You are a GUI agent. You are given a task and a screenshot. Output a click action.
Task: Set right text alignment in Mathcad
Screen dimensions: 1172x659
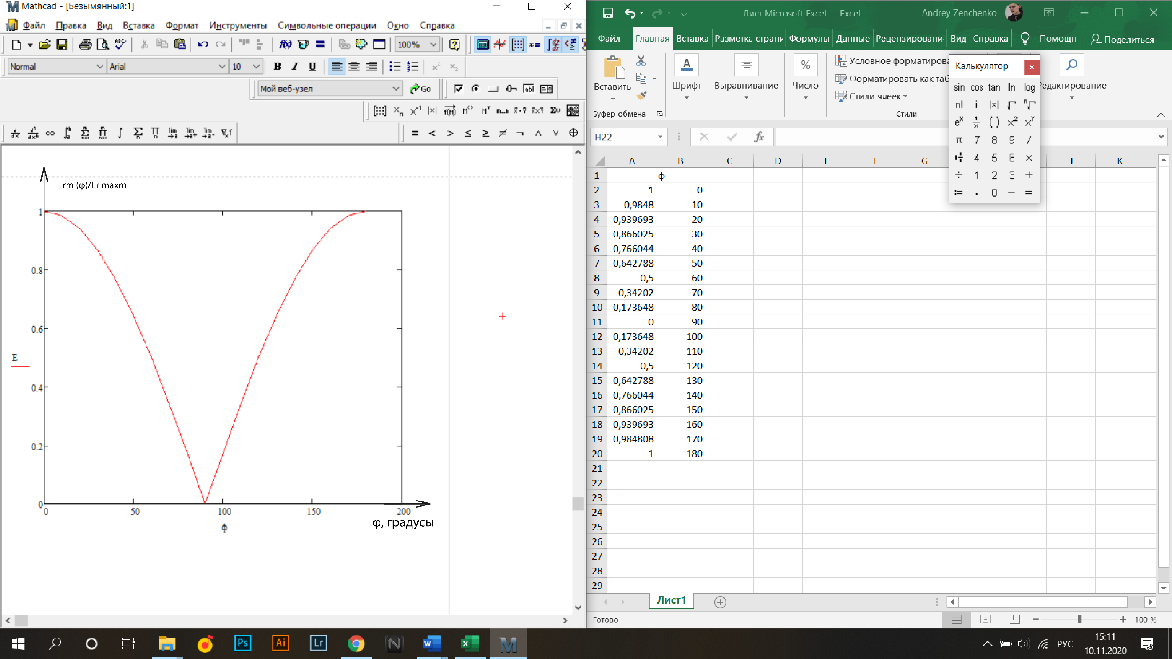tap(372, 67)
